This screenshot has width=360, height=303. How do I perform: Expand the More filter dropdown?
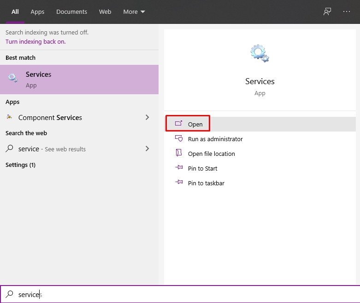click(134, 11)
